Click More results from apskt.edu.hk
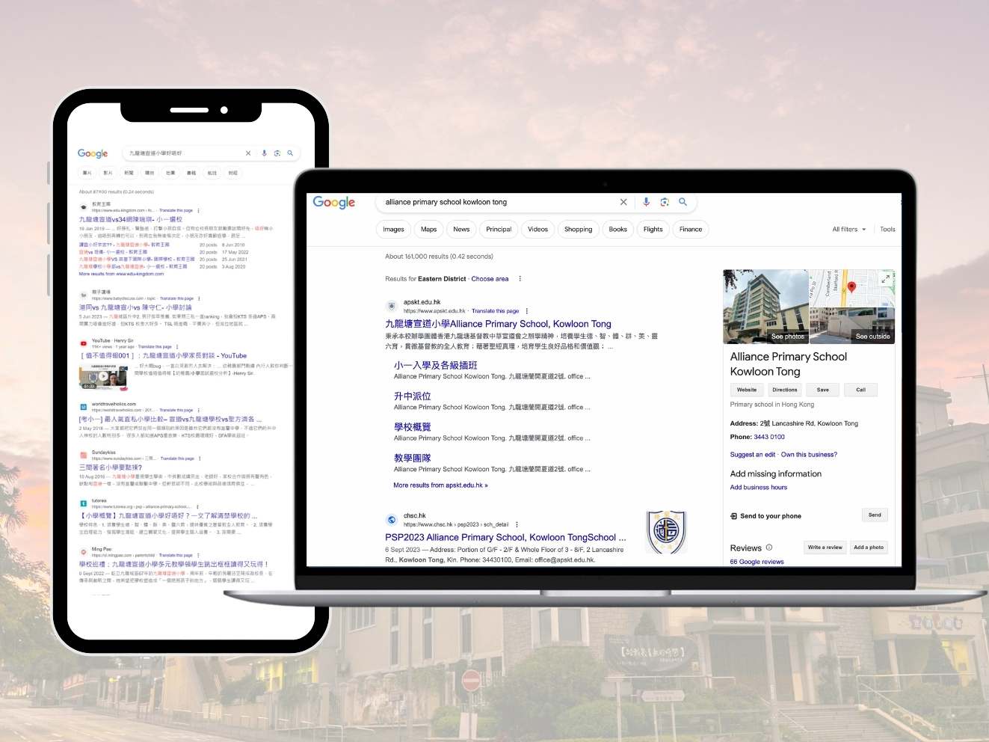989x742 pixels. click(440, 485)
